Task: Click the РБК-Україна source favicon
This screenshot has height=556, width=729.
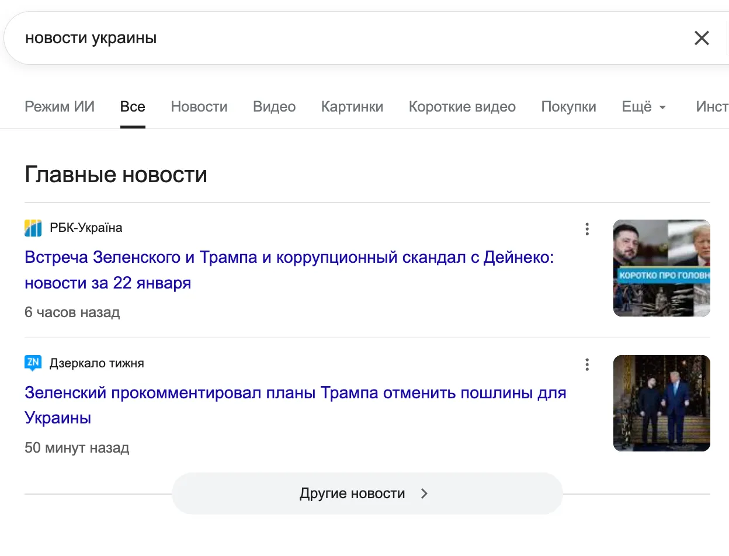Action: point(33,228)
